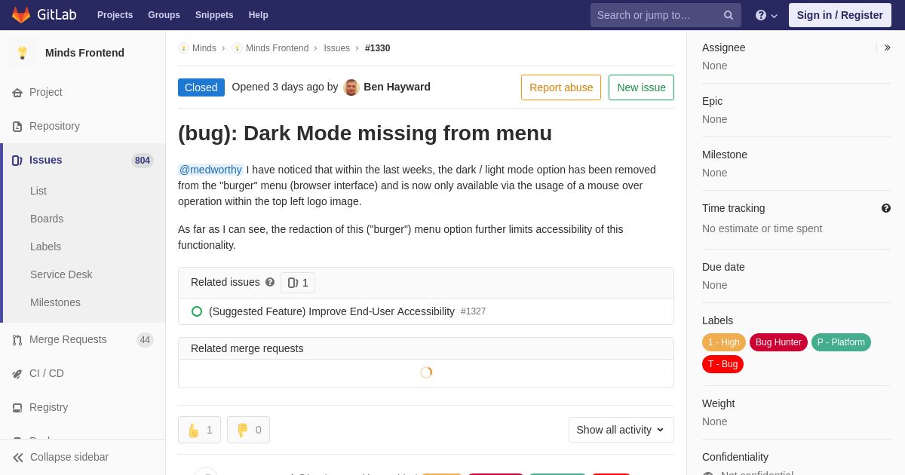Collapse sidebar using double-chevron icon
Screen dimensions: 905x475
[x=17, y=457]
